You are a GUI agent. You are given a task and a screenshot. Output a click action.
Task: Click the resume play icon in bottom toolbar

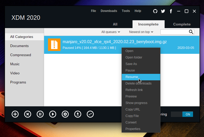53,114
